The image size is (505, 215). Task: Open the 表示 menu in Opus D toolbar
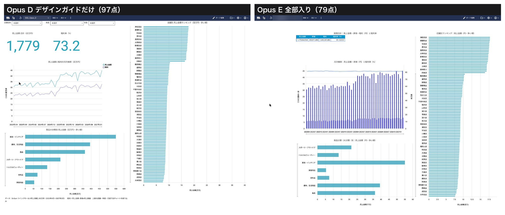(63, 18)
